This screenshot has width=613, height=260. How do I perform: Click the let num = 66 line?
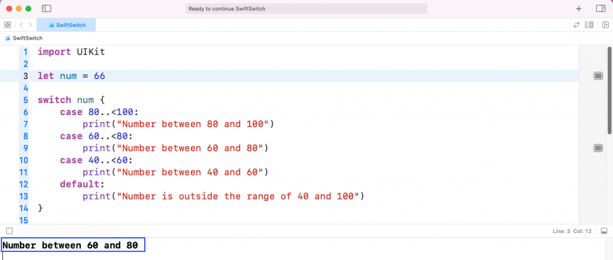71,76
